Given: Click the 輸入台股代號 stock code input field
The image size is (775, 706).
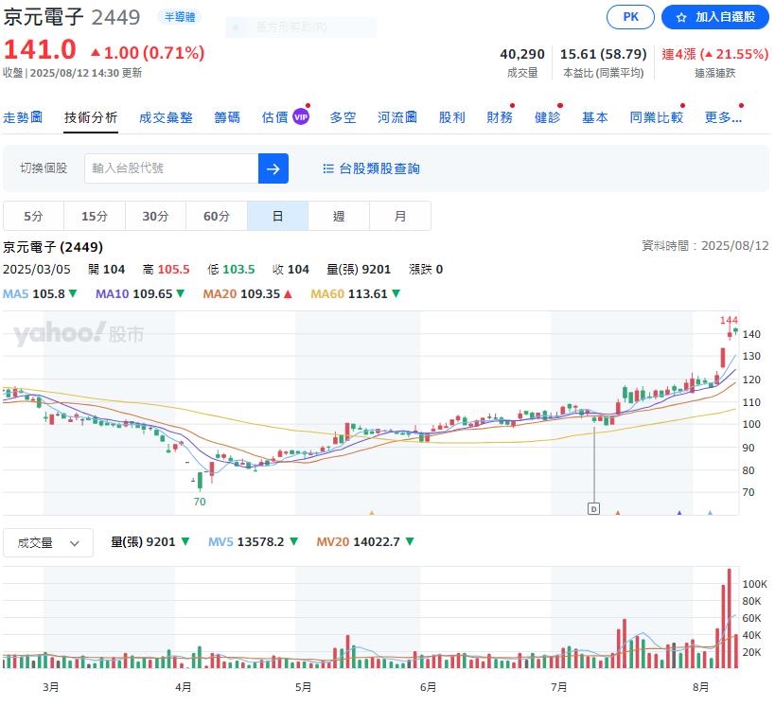Looking at the screenshot, I should 171,168.
